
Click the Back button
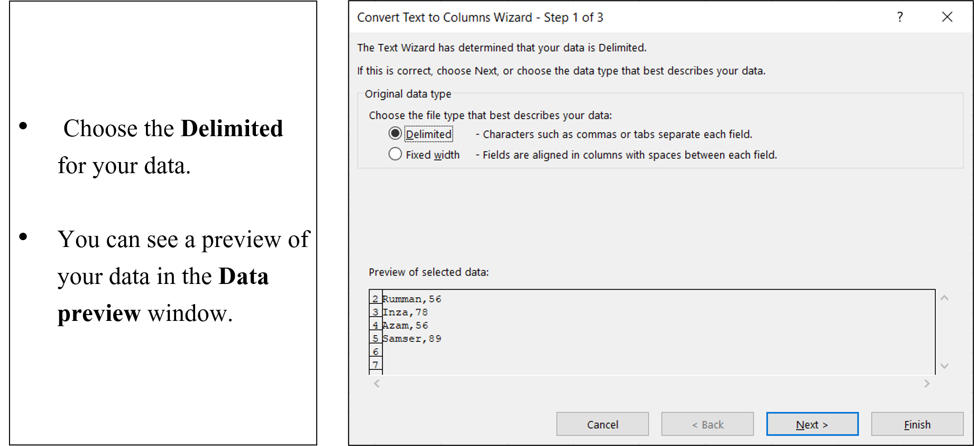[x=707, y=424]
